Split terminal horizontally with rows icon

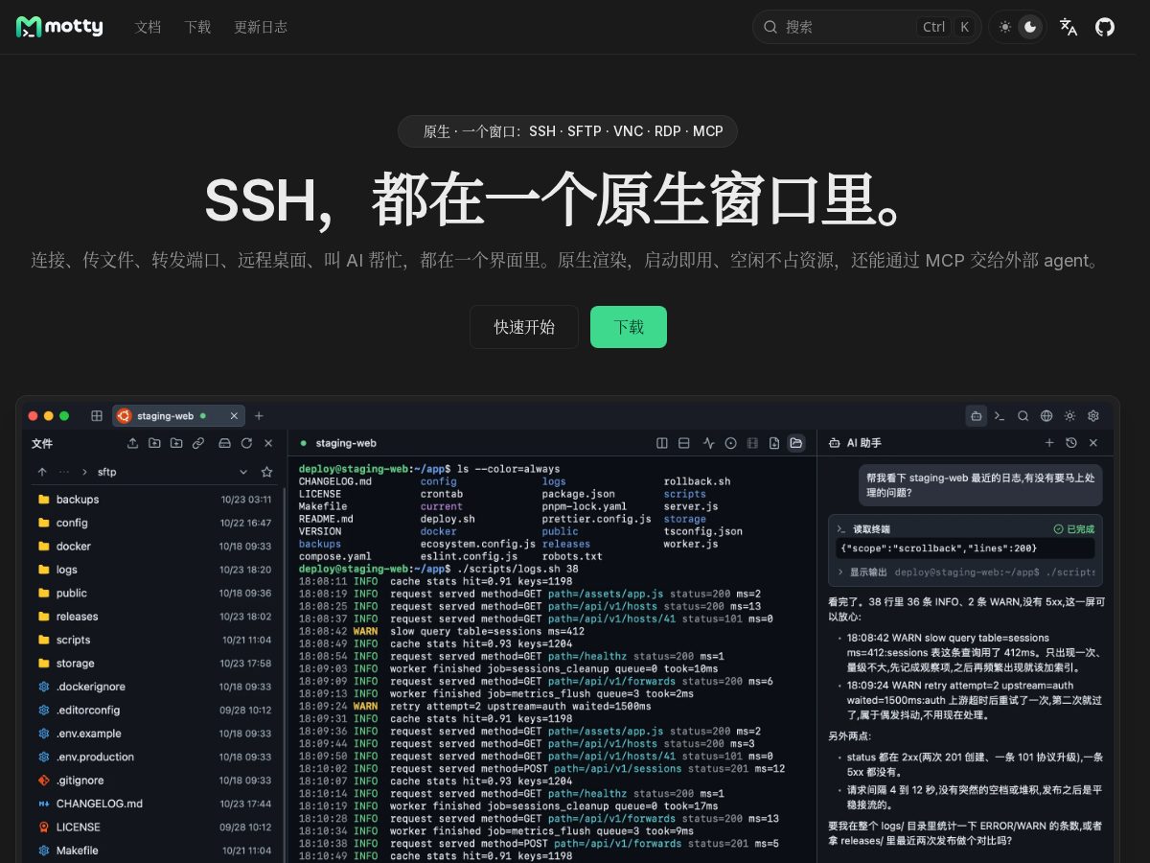pyautogui.click(x=683, y=443)
